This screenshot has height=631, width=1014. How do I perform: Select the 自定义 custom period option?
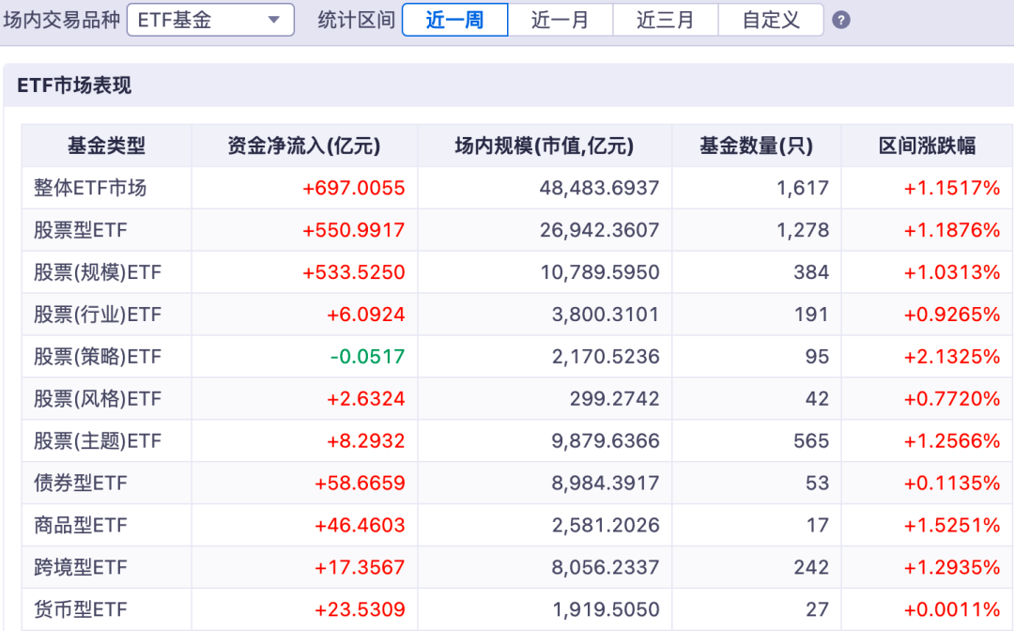pos(771,20)
